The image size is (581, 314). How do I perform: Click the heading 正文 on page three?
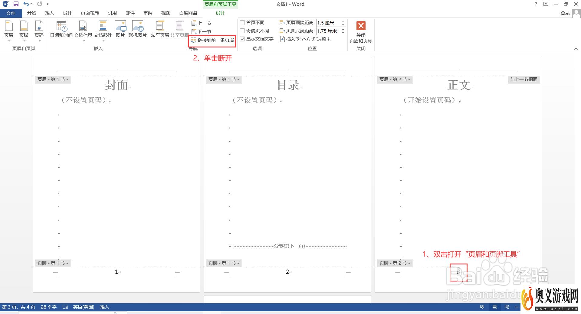pos(459,85)
